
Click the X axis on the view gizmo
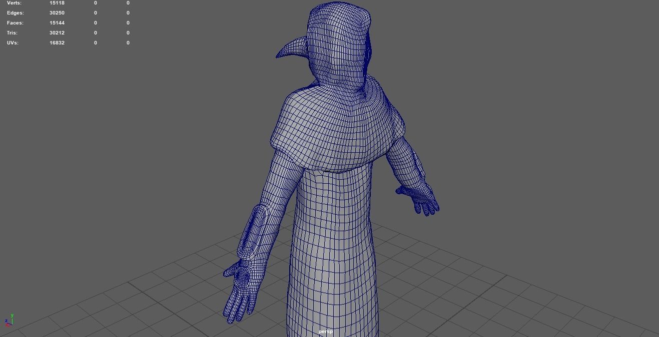click(8, 326)
